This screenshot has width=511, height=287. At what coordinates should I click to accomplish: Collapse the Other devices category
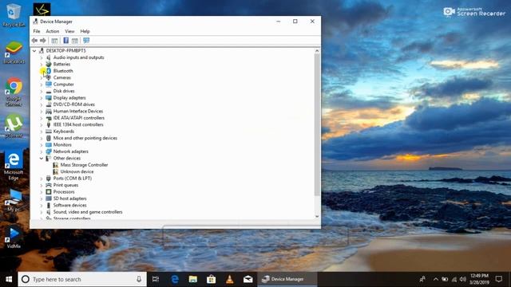pyautogui.click(x=42, y=158)
